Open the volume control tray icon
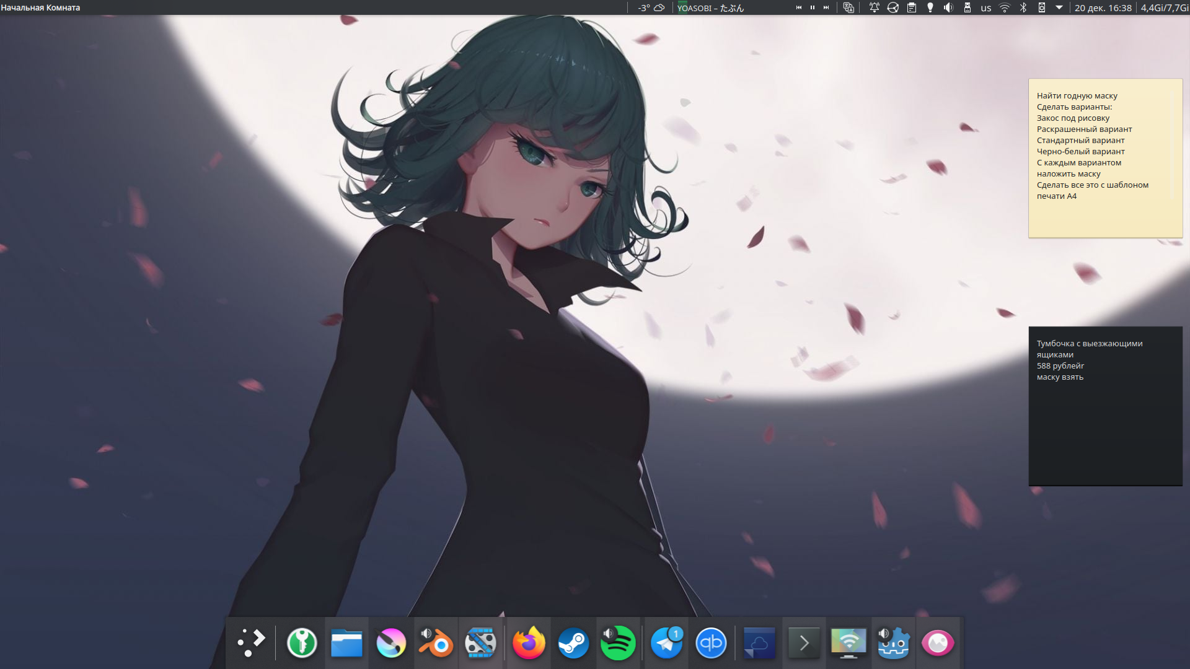Viewport: 1190px width, 669px height. click(948, 7)
